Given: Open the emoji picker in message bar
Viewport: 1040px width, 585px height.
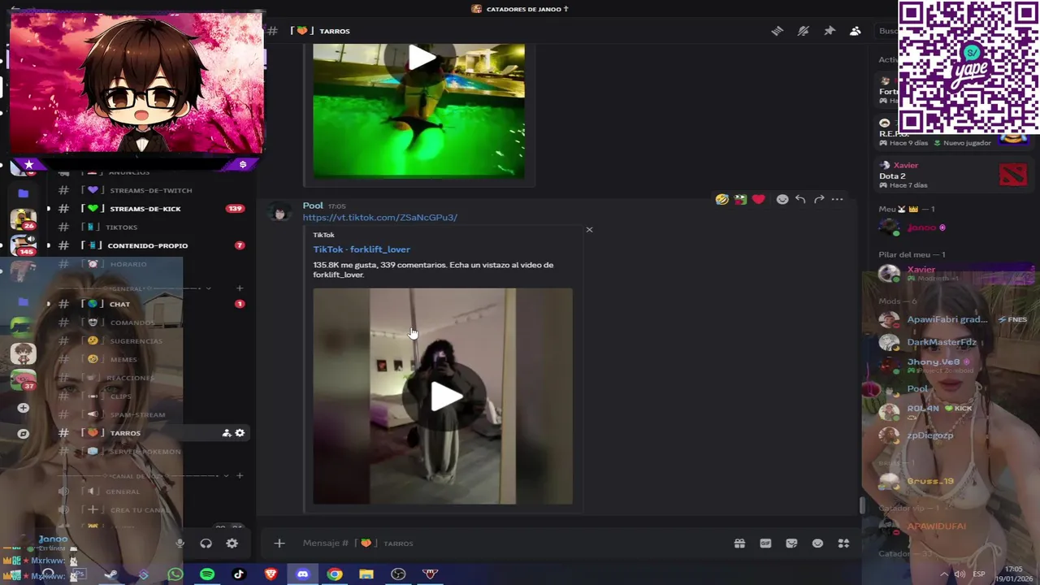Looking at the screenshot, I should click(x=817, y=543).
